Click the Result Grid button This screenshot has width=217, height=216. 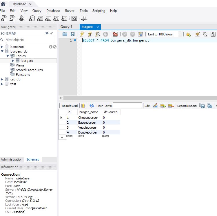click(x=70, y=106)
